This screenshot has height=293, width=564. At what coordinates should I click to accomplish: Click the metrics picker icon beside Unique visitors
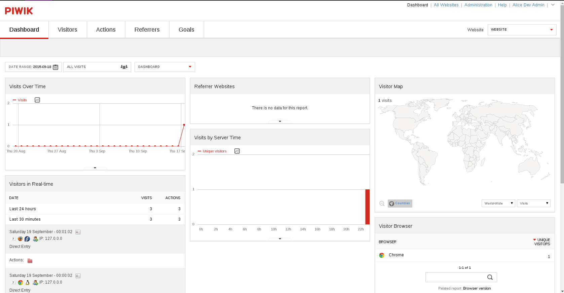(x=237, y=151)
